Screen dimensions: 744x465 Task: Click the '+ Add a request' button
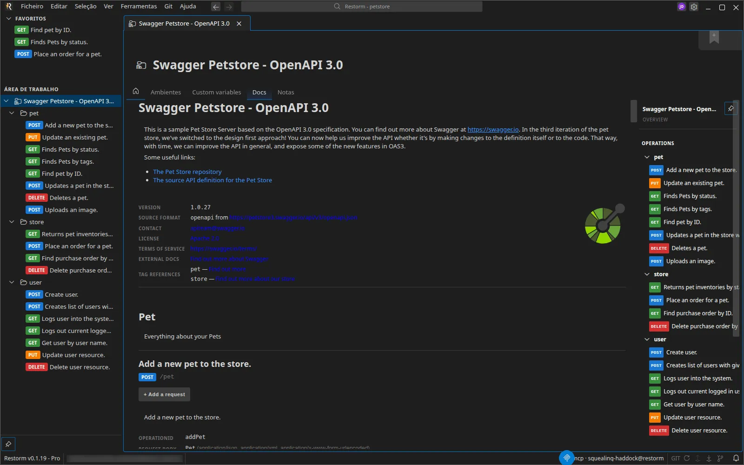click(164, 394)
